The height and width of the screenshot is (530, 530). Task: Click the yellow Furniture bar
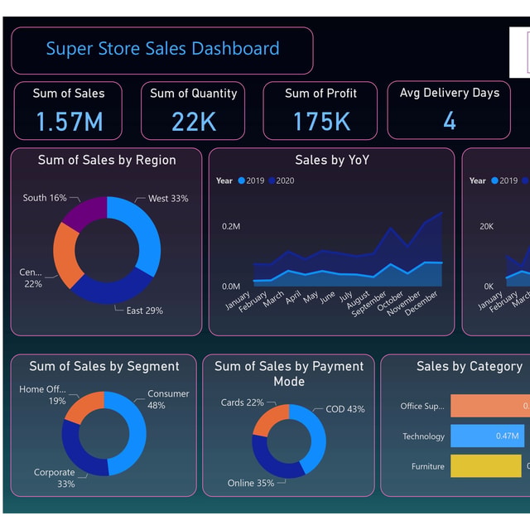486,465
